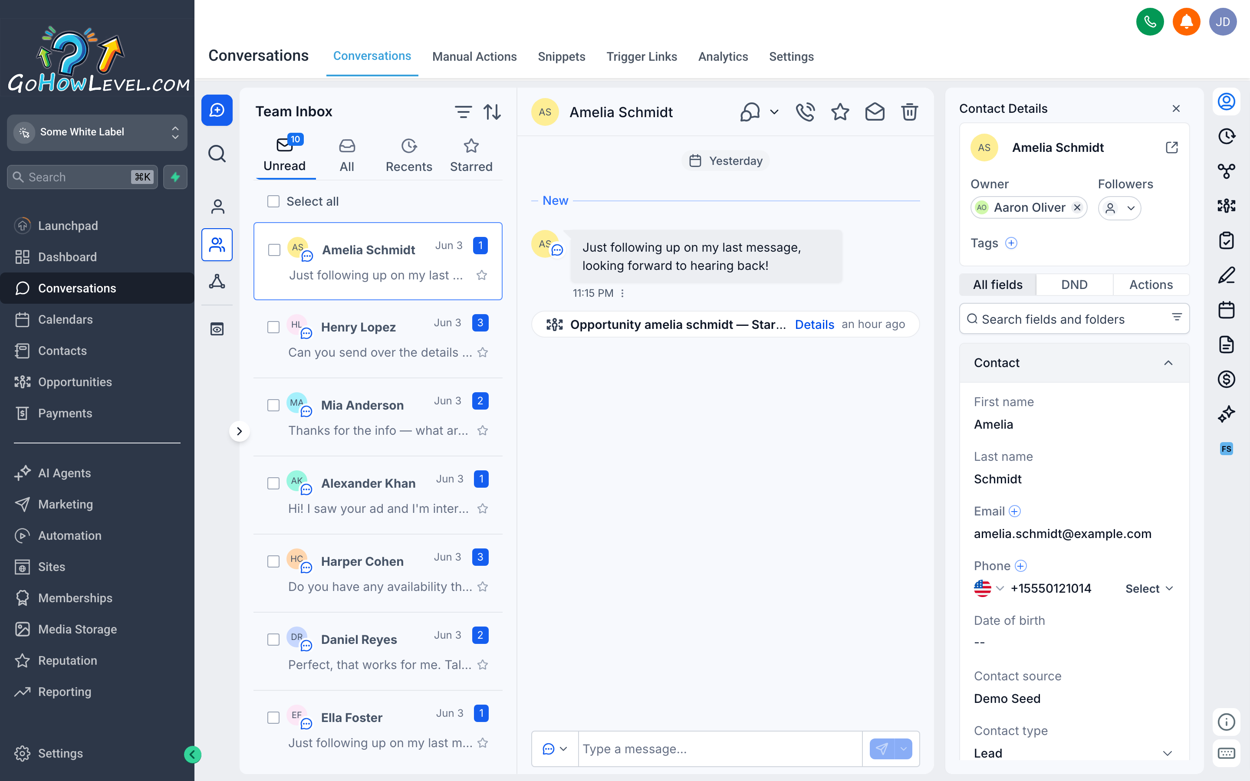The height and width of the screenshot is (781, 1250).
Task: Click the sidebar Search box
Action: (82, 177)
